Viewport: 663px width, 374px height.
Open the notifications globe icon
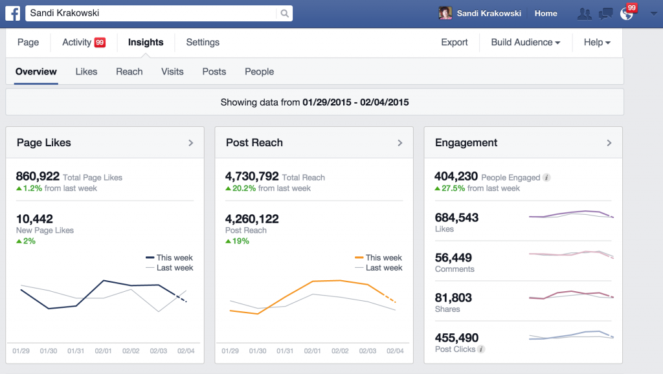coord(626,14)
